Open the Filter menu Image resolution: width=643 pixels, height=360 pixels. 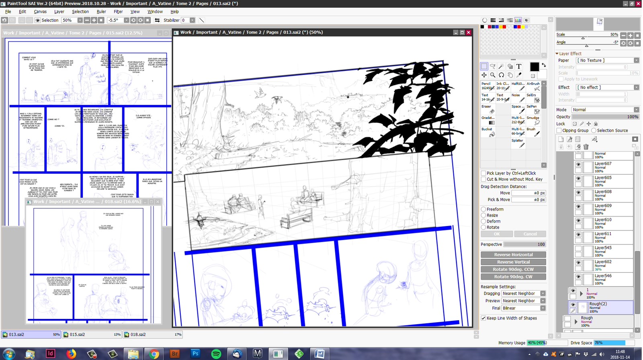click(x=118, y=12)
